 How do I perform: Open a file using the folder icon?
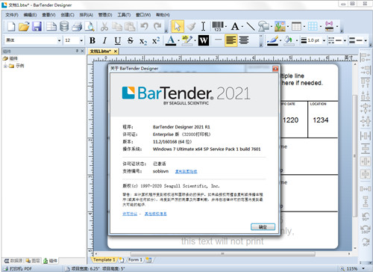click(24, 26)
